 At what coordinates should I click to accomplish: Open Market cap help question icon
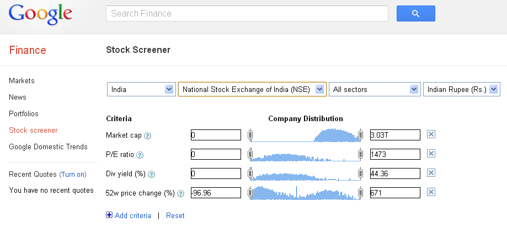[148, 135]
